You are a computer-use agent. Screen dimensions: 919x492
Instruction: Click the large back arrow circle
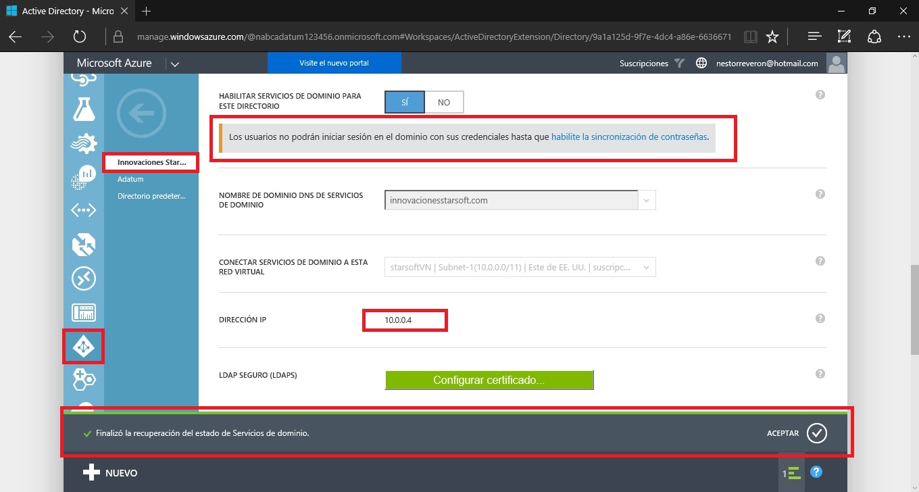141,114
